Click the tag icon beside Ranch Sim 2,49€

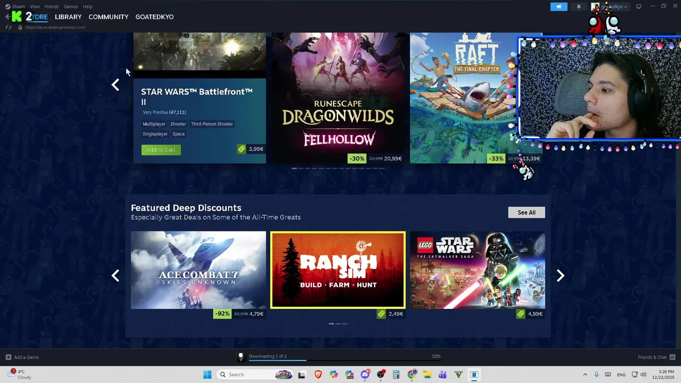tap(381, 314)
